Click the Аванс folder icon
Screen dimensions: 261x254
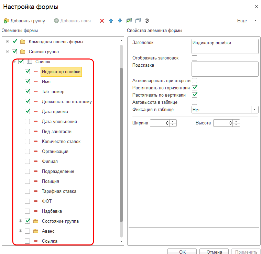point(36,231)
